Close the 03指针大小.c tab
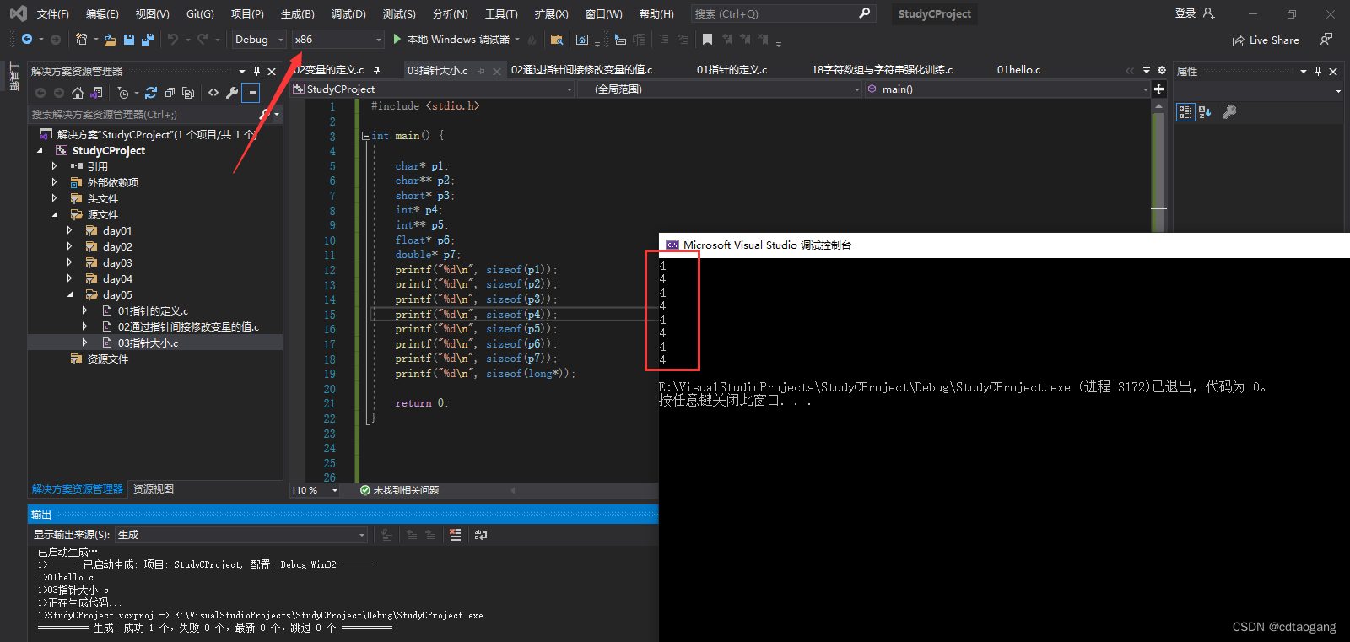The width and height of the screenshot is (1350, 642). pos(497,71)
